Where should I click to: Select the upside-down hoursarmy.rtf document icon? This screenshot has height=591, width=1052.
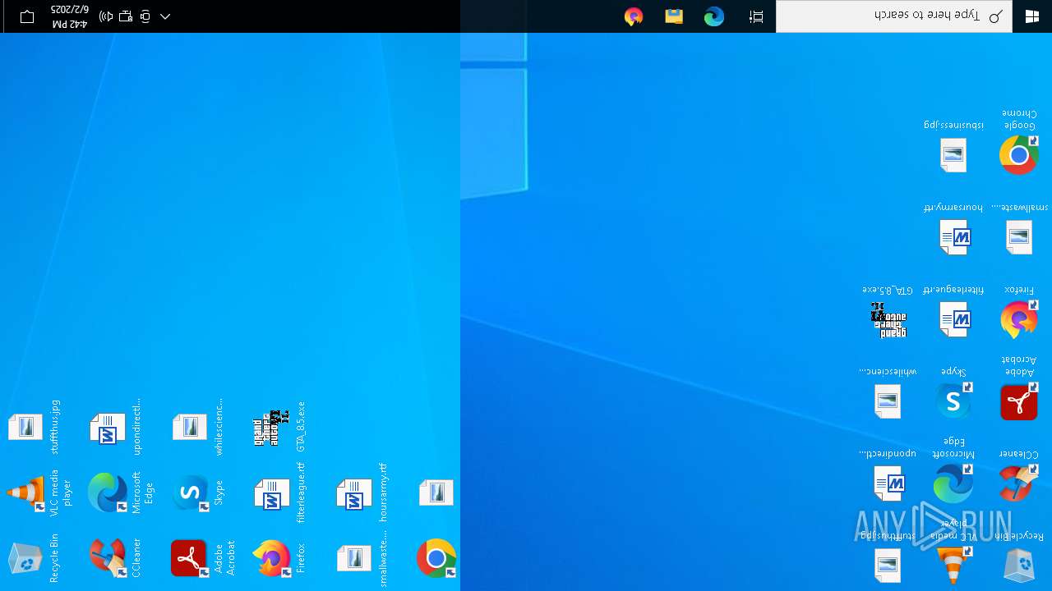pos(955,237)
